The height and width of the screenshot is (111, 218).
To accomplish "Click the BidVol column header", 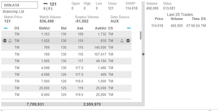I will click(44, 28).
